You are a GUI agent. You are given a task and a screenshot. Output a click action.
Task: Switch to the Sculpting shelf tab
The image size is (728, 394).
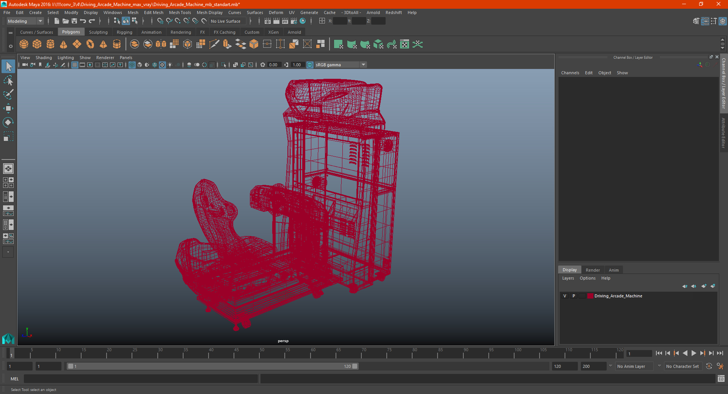pyautogui.click(x=98, y=32)
